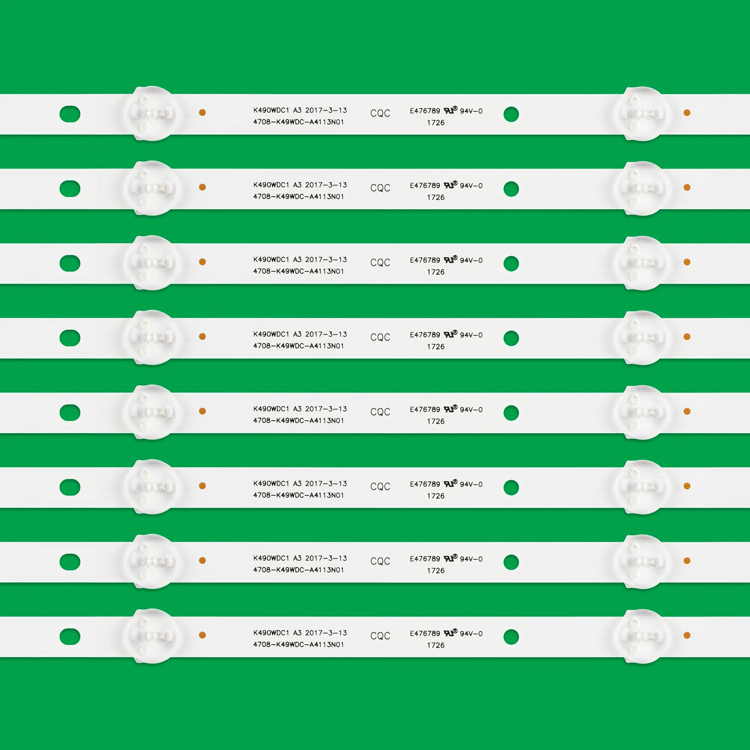Click the UL logo on the bottom strip
The height and width of the screenshot is (750, 750).
(450, 633)
